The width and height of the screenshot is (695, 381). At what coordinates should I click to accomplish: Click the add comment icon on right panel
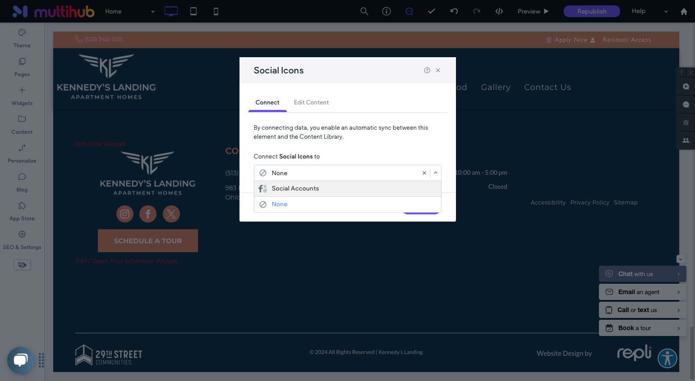click(x=686, y=86)
